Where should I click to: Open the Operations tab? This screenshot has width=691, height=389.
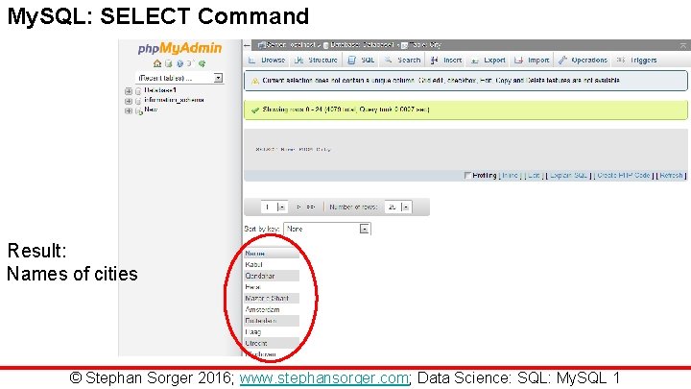point(583,60)
